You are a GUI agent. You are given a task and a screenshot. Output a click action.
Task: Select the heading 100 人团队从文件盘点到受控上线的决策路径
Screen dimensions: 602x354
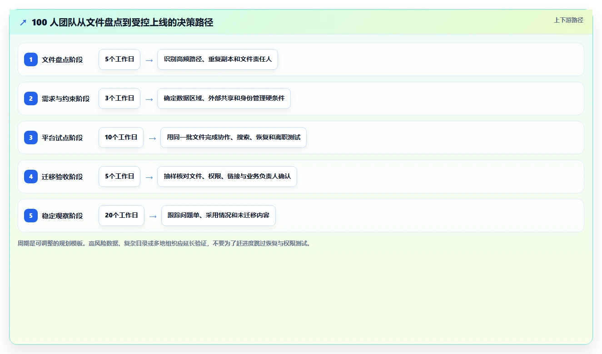[122, 22]
